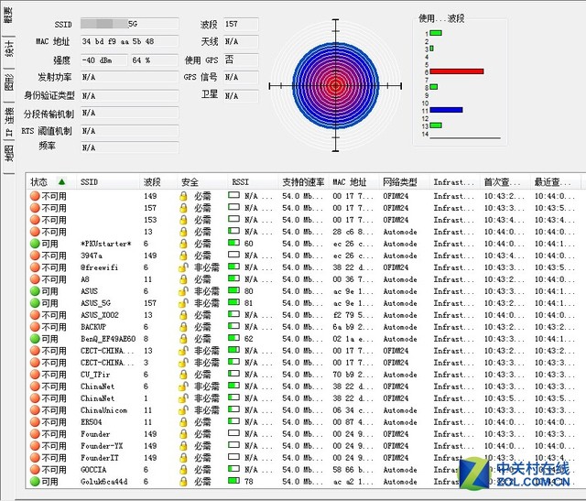The width and height of the screenshot is (586, 501).
Task: Click the green status circle for Goluk6ca44d
Action: click(x=35, y=482)
